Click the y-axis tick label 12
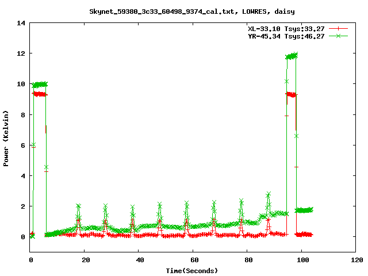This screenshot has width=368, height=276. [x=21, y=53]
